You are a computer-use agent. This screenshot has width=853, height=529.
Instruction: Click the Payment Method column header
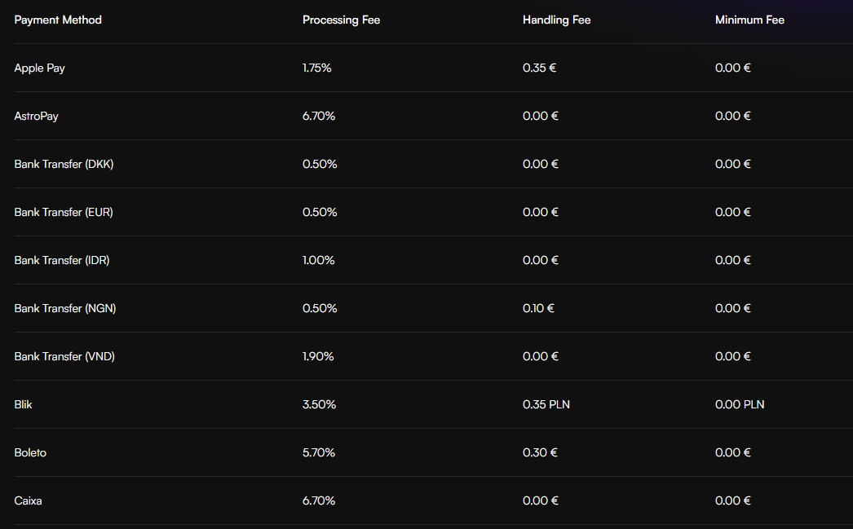coord(58,20)
